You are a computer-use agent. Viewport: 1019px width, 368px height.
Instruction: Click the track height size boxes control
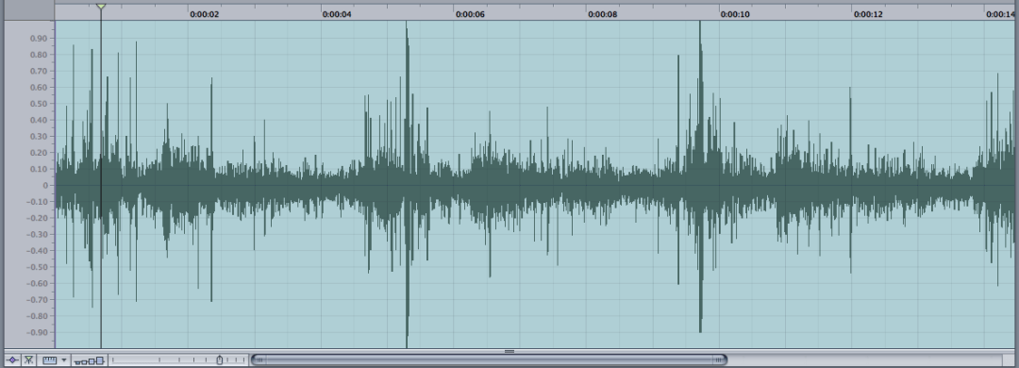[x=89, y=360]
